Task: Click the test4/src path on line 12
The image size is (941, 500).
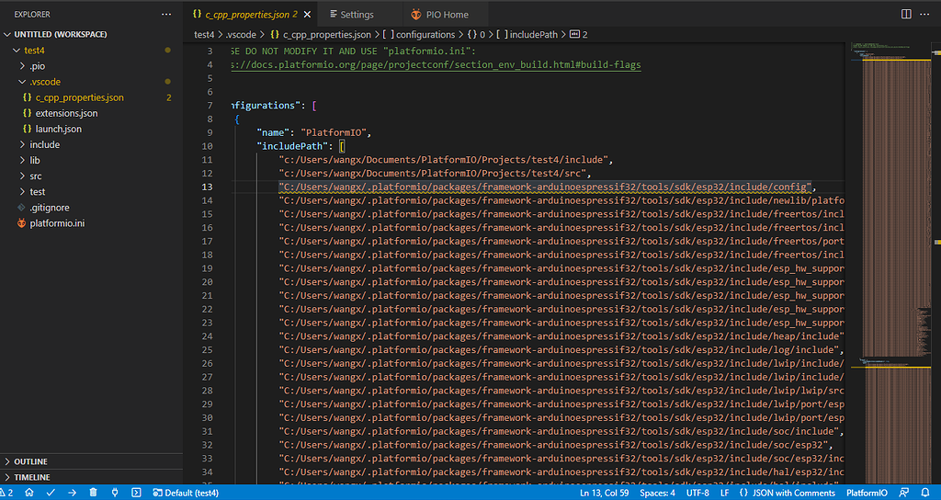Action: pos(434,174)
